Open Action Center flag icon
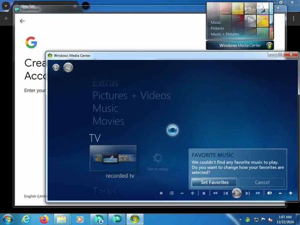The width and height of the screenshot is (300, 225). [x=263, y=219]
